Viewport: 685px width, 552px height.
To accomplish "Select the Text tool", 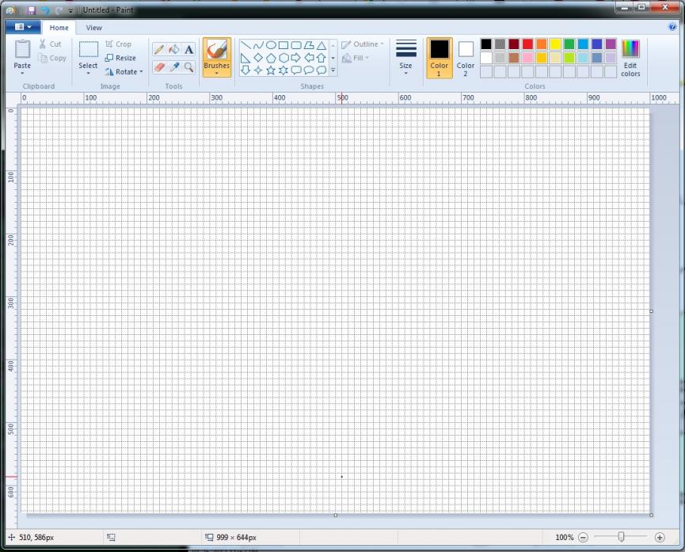I will tap(188, 50).
